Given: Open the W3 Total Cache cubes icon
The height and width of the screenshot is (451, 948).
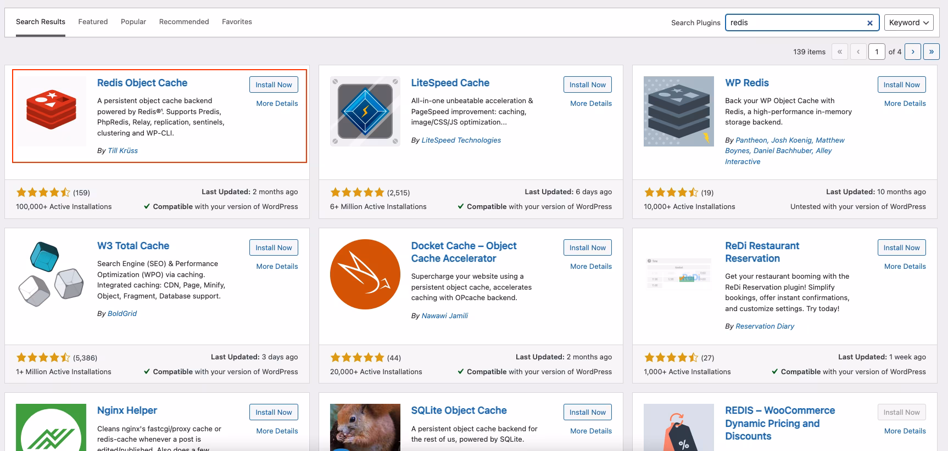Looking at the screenshot, I should pos(51,274).
